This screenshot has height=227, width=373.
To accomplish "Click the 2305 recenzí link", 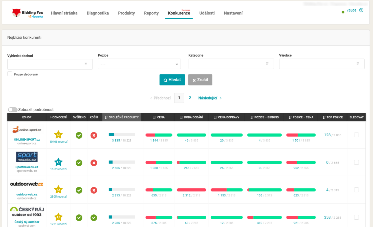I will [58, 197].
